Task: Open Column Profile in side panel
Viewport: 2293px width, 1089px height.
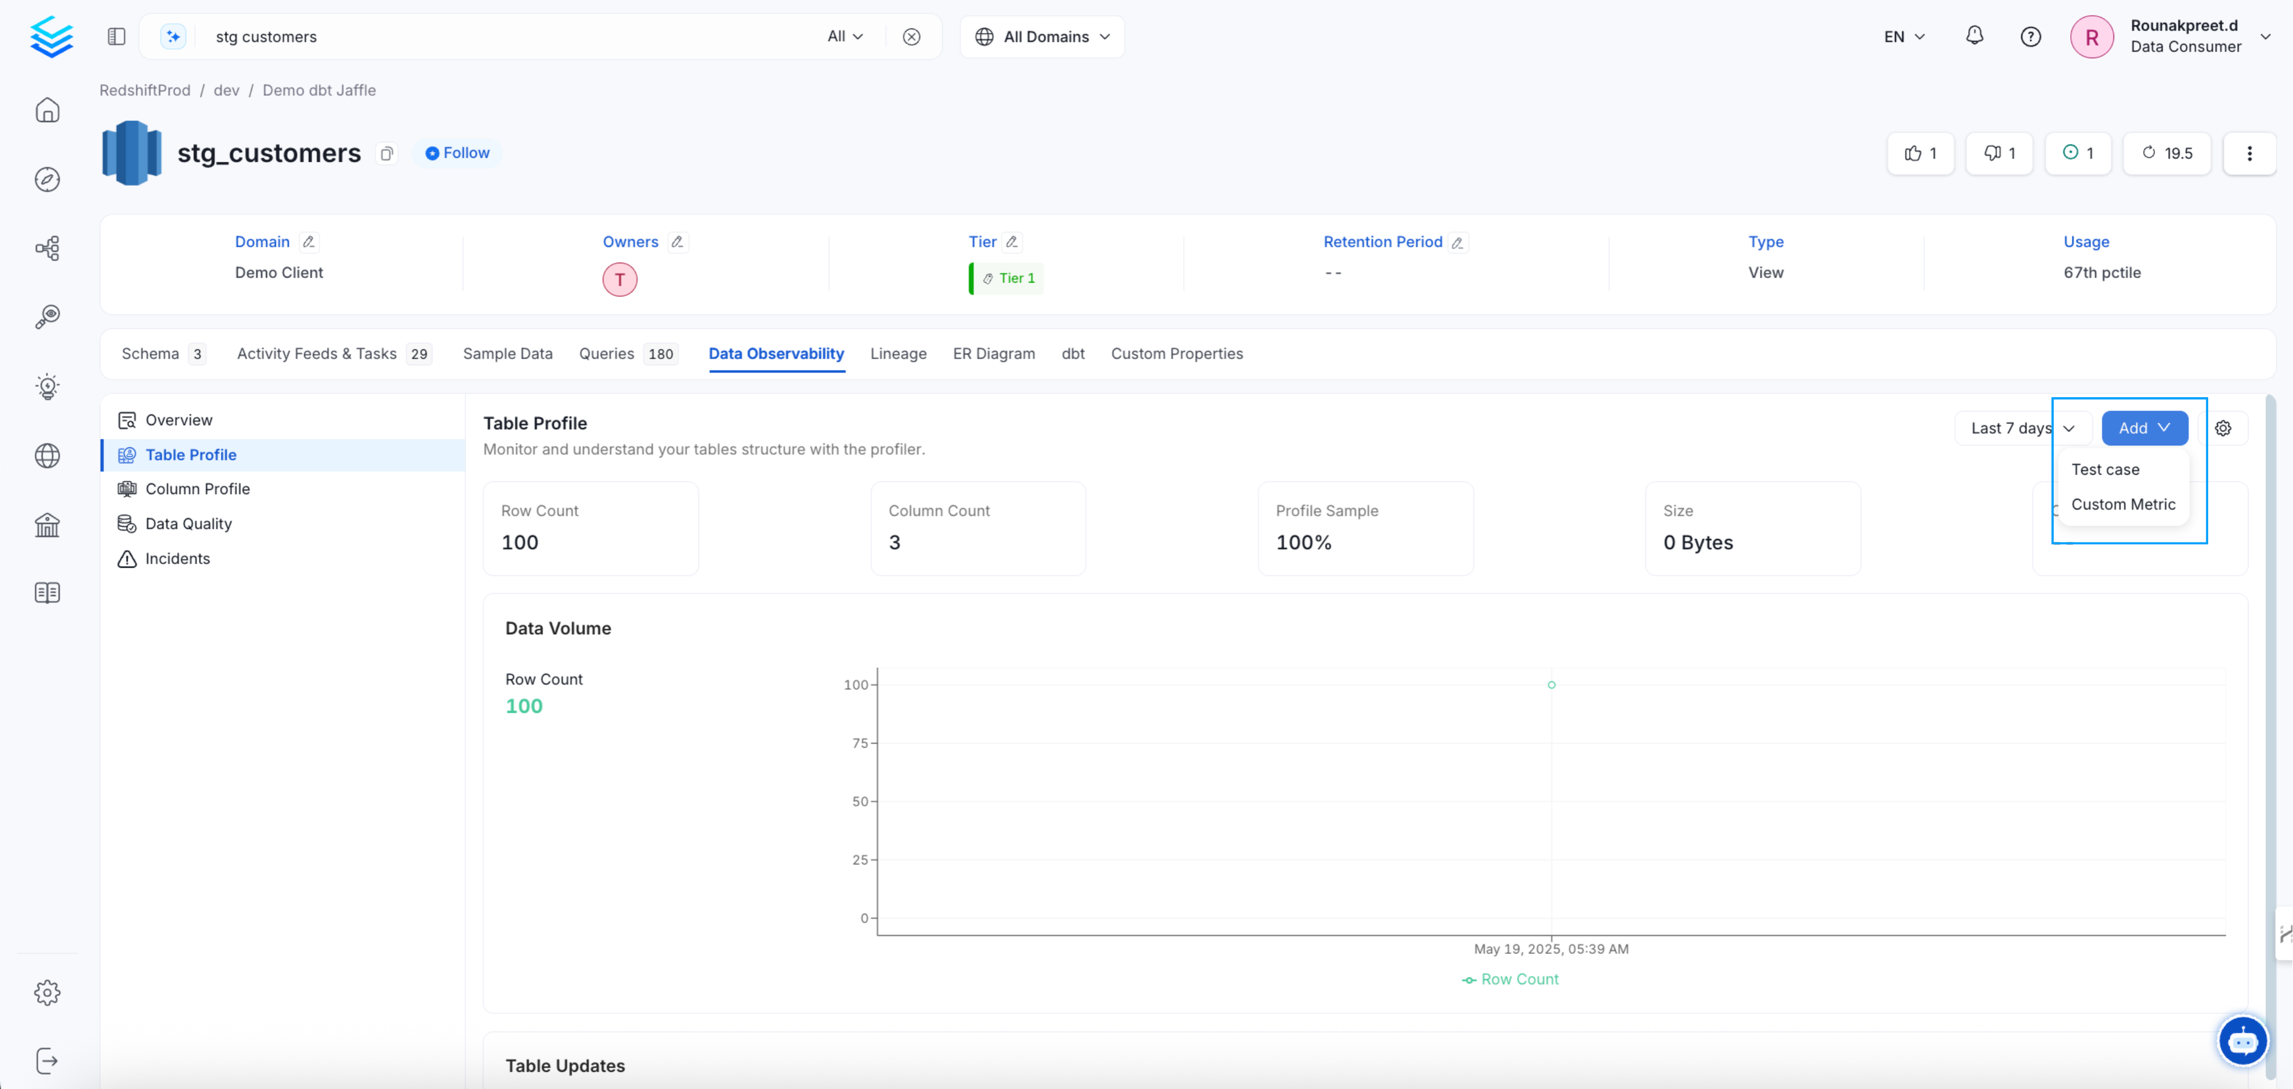Action: tap(197, 489)
